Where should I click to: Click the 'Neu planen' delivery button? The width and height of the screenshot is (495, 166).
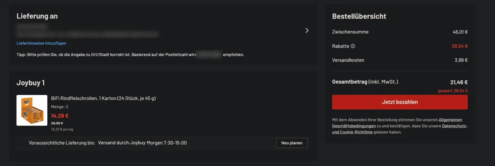pyautogui.click(x=292, y=143)
